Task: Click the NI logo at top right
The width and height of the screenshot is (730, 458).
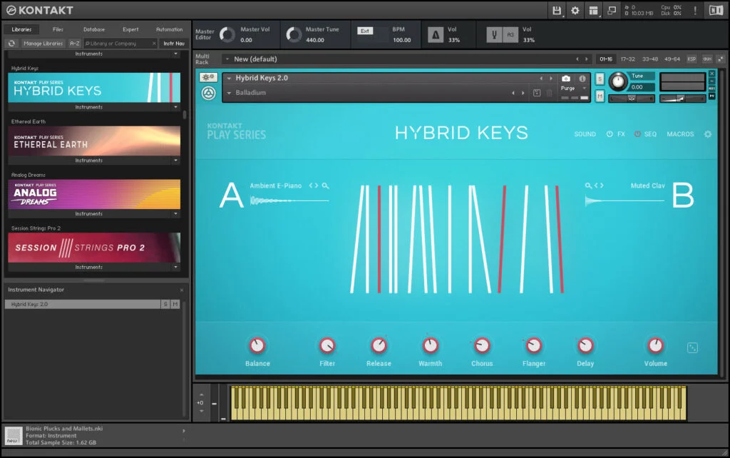Action: (716, 10)
